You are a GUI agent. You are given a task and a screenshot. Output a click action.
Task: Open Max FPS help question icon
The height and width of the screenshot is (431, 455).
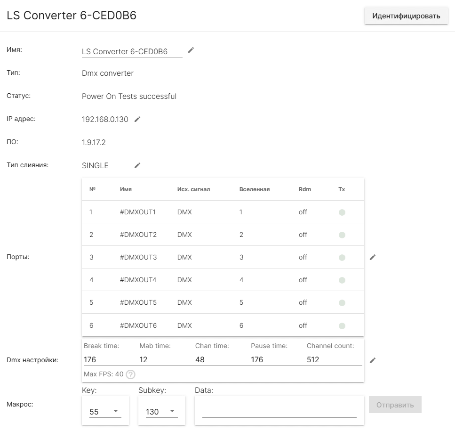[x=131, y=374]
